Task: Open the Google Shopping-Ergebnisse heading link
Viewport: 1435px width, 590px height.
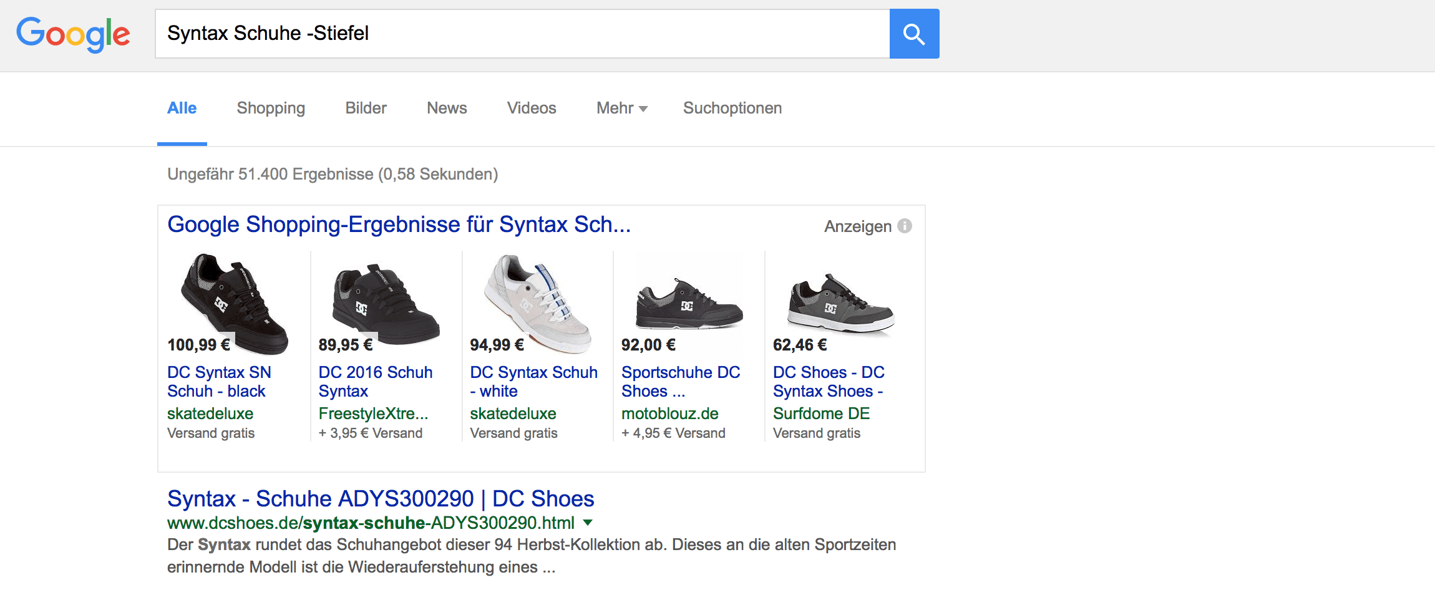Action: coord(399,225)
